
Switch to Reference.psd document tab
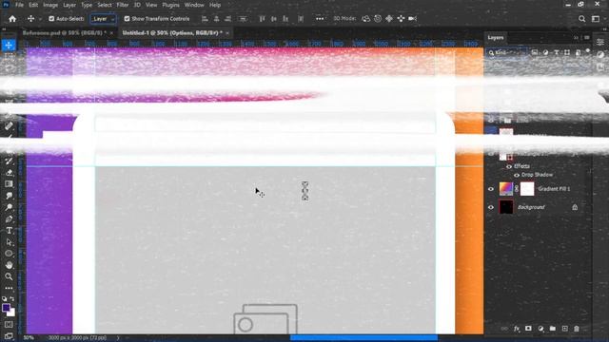[65, 33]
